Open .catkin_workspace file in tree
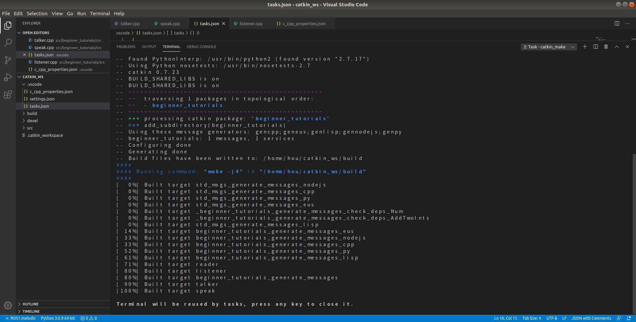The height and width of the screenshot is (322, 636). 63,135
